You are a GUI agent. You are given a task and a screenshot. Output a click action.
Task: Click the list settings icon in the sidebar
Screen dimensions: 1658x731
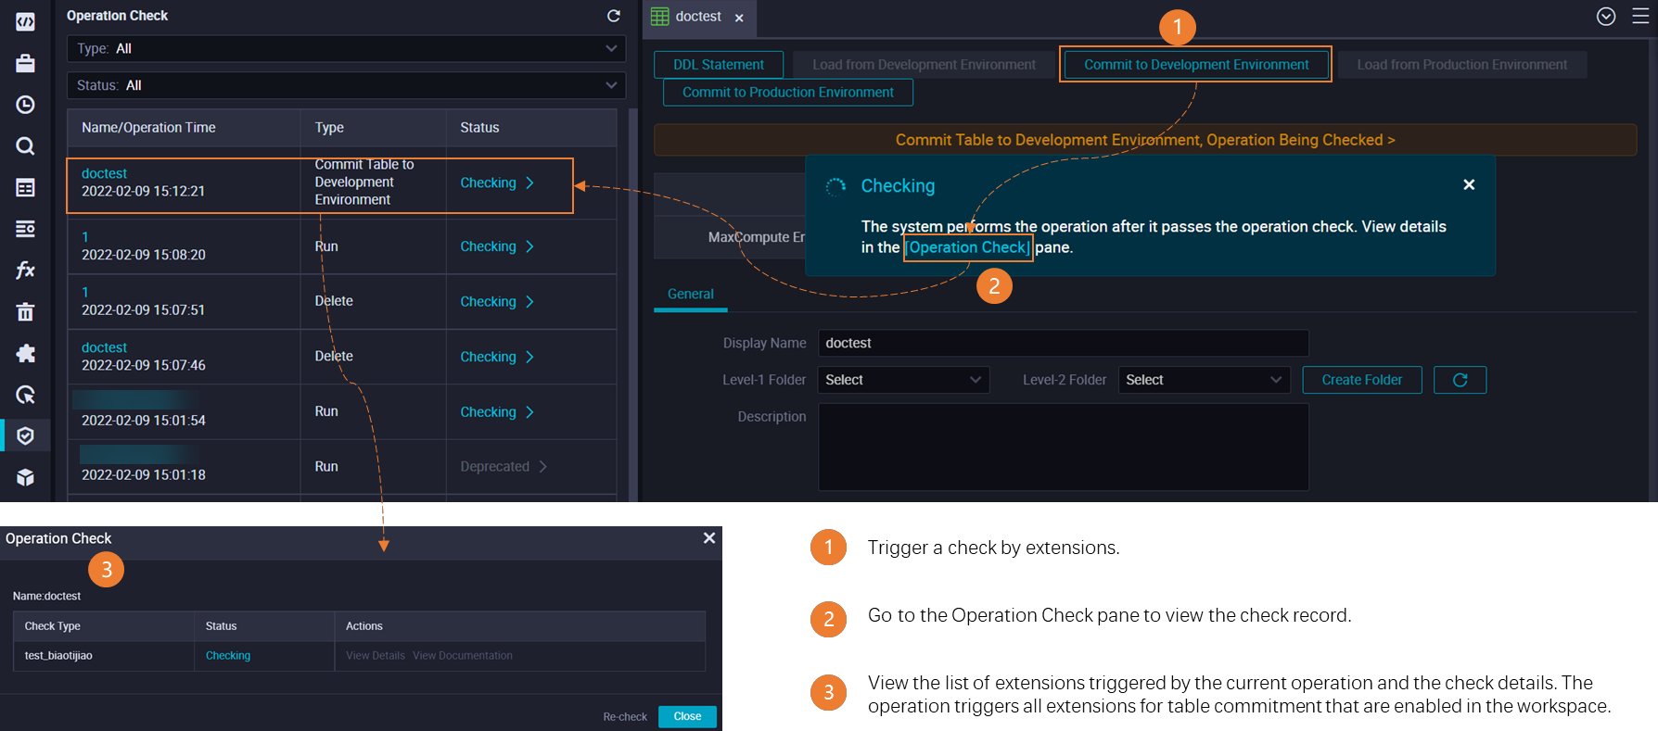[25, 229]
